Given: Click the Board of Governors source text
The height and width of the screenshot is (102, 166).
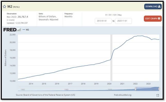Looking at the screenshot, I should click(46, 95).
